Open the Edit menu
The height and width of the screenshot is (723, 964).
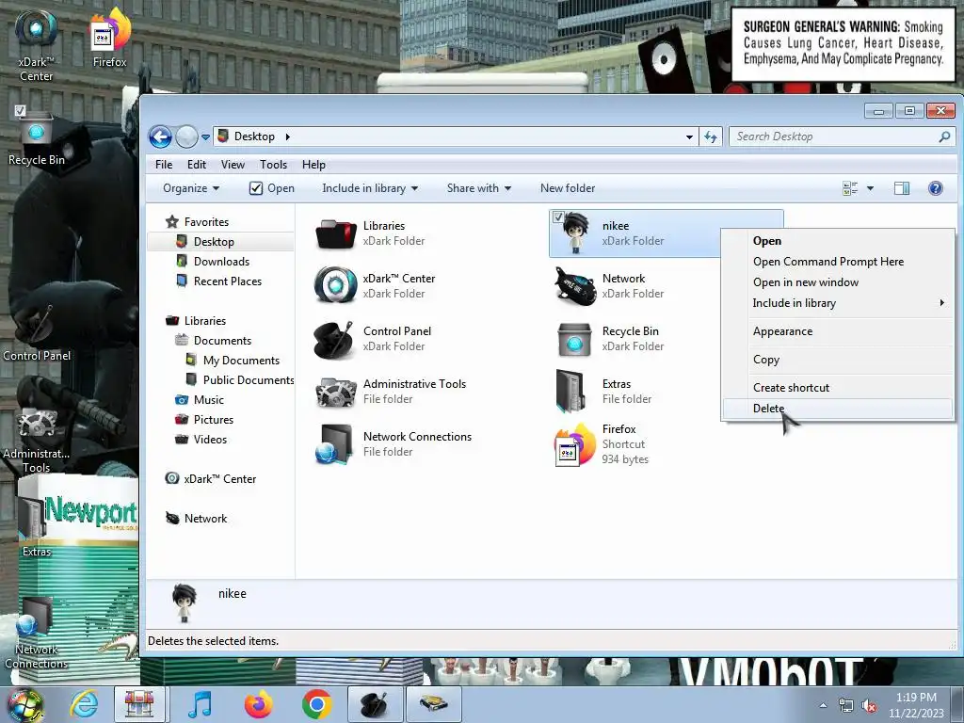tap(197, 165)
